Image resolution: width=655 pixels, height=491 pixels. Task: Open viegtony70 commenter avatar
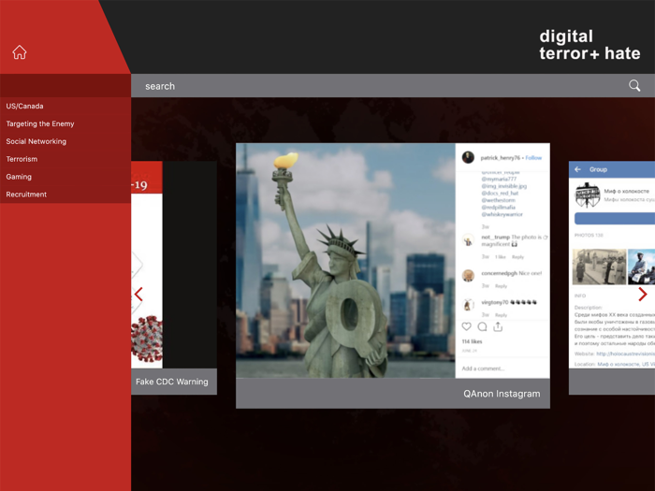(468, 304)
